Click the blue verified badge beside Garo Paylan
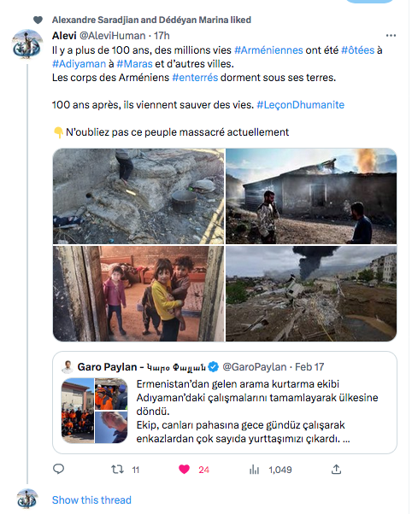The image size is (412, 514). [214, 367]
